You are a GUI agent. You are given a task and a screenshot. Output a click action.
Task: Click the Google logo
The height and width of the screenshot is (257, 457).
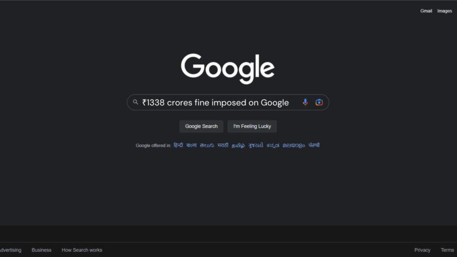pos(228,69)
